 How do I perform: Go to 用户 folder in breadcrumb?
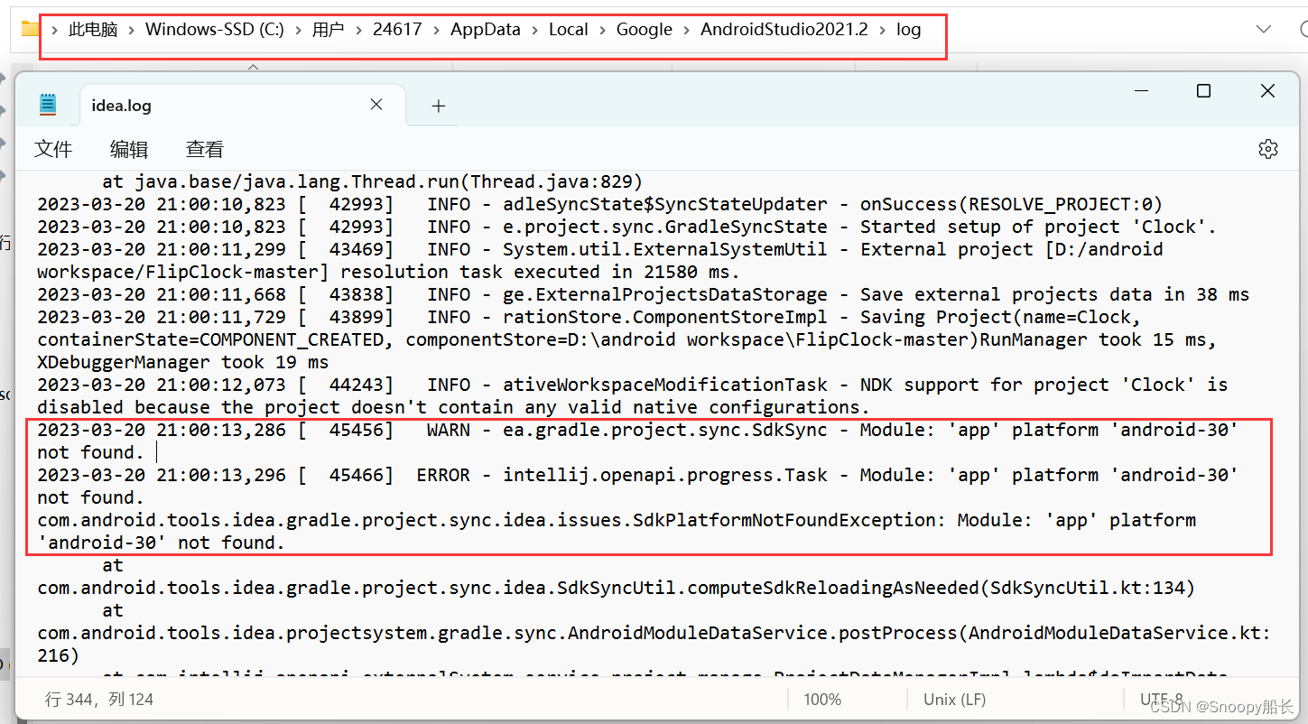point(329,29)
